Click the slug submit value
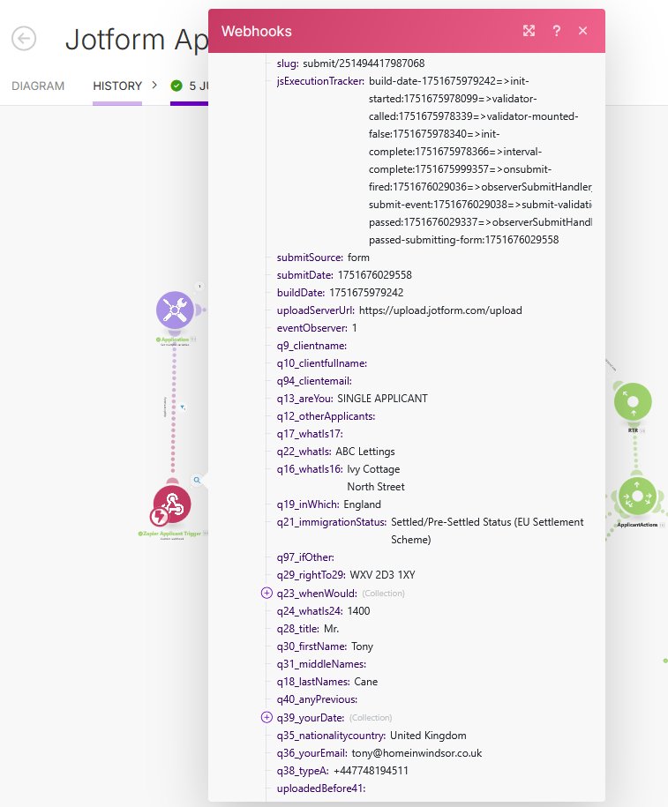The height and width of the screenshot is (807, 668). 364,64
